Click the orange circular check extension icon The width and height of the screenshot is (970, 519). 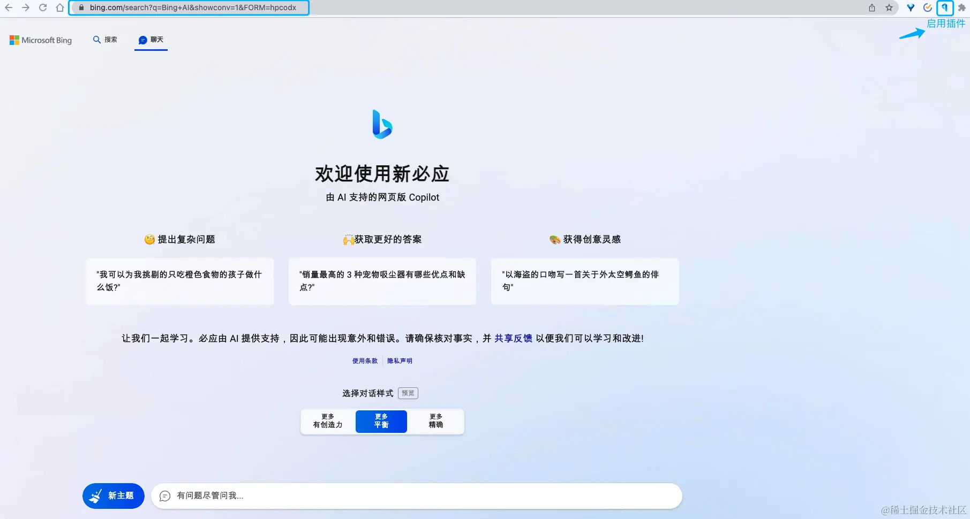928,7
